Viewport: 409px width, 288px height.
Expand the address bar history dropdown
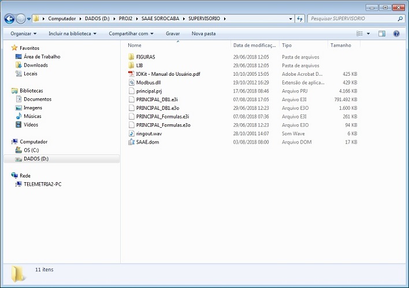[291, 19]
